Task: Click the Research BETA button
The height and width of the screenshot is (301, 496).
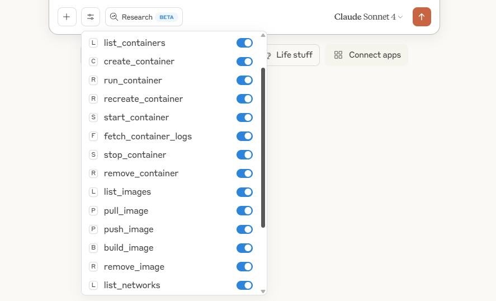Action: click(x=144, y=17)
